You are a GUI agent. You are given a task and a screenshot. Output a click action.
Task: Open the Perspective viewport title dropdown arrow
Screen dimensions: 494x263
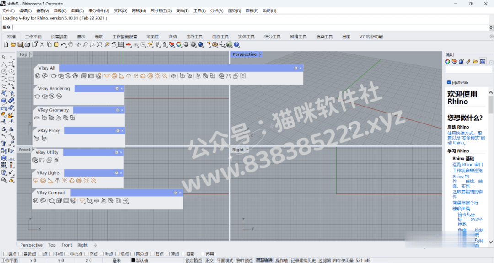261,54
